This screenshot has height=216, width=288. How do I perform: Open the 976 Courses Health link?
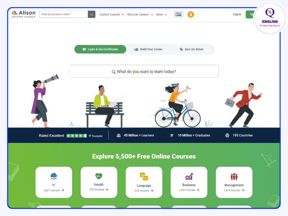tap(99, 190)
